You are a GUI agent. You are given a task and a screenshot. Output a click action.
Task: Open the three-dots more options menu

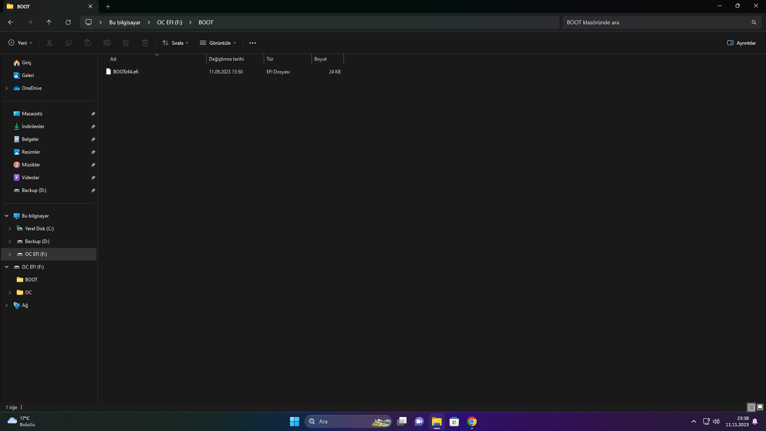pos(253,43)
